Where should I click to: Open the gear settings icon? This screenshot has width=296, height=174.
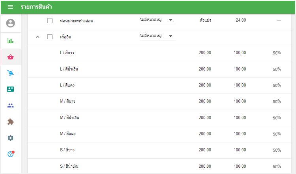[x=11, y=138]
